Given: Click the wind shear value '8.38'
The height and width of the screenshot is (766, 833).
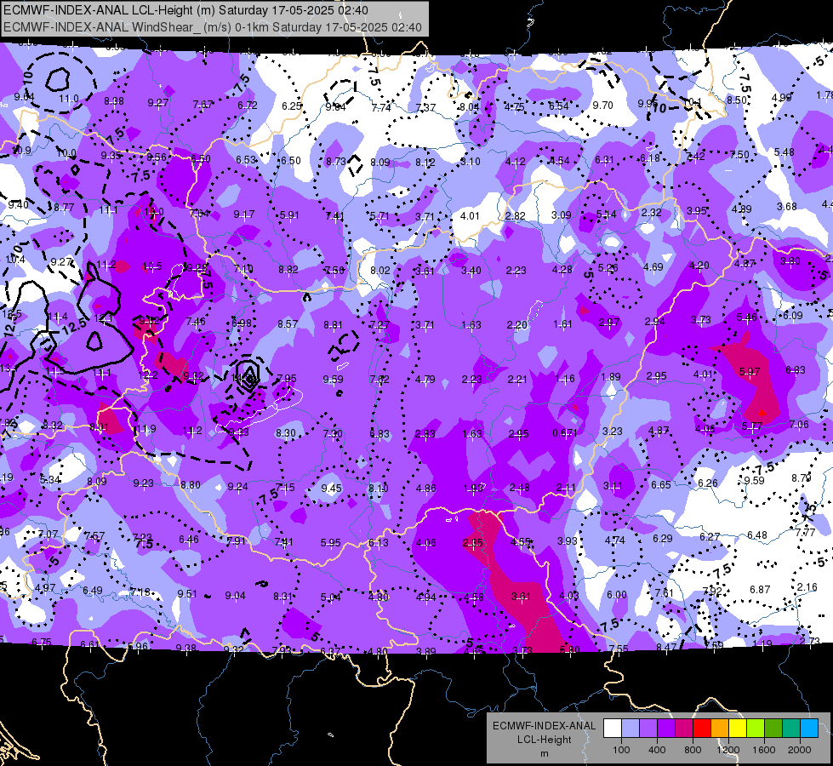Looking at the screenshot, I should coord(114,101).
